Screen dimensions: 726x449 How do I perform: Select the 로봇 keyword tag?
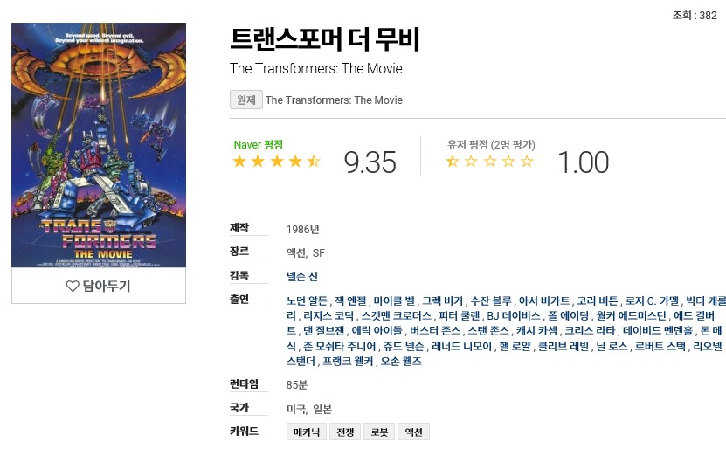pos(379,432)
